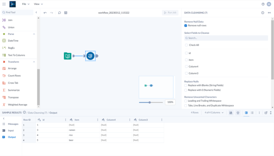Click the Find Tool search field
Screen dimensions: 274x156
[x=17, y=12]
